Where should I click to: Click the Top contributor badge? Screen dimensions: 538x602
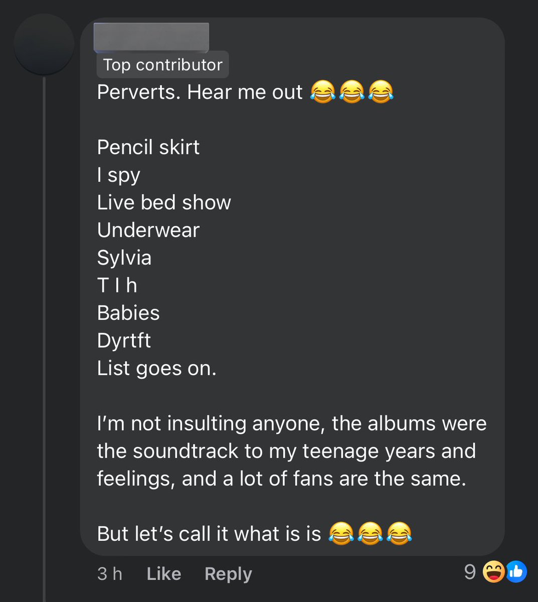coord(162,65)
